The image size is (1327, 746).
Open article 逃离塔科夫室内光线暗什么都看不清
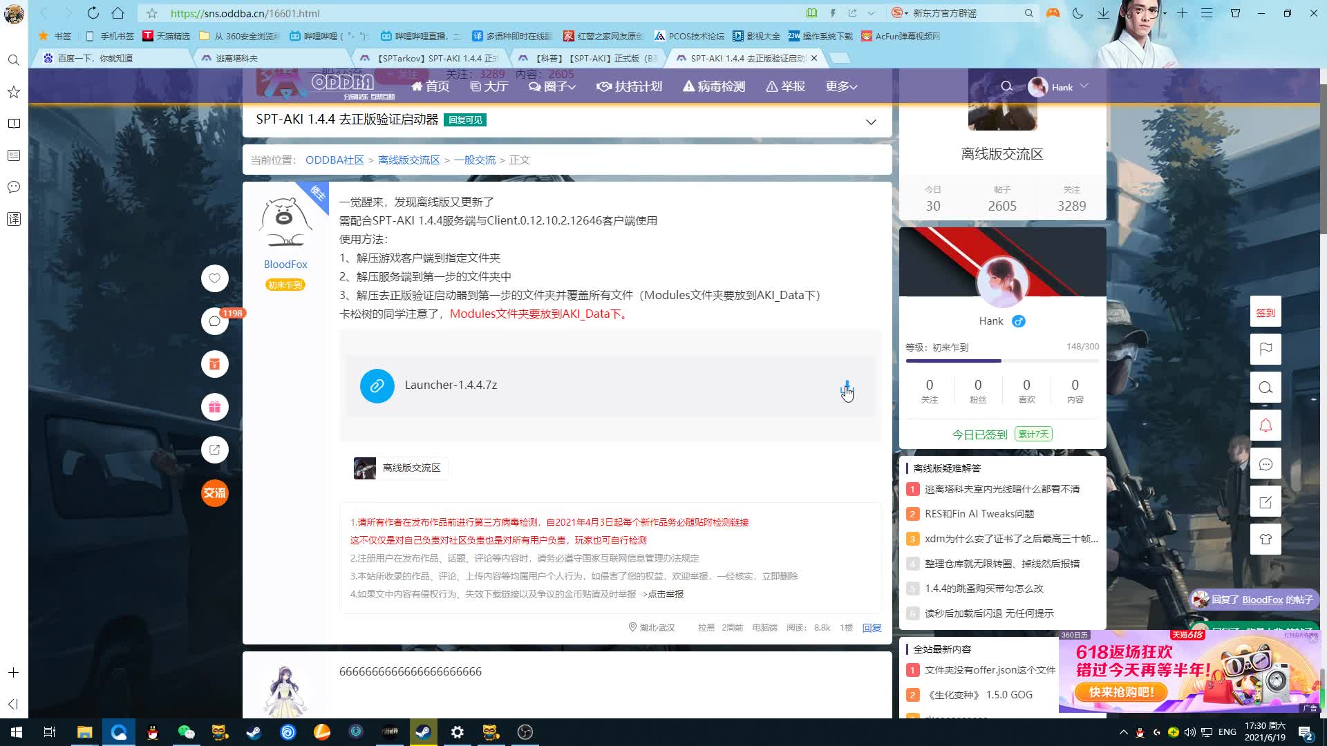point(1002,489)
